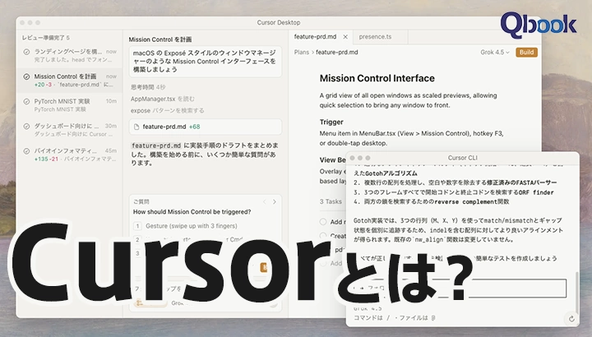Click the check icon beside ダッシュボード向けに
The height and width of the screenshot is (337, 592).
[26, 126]
